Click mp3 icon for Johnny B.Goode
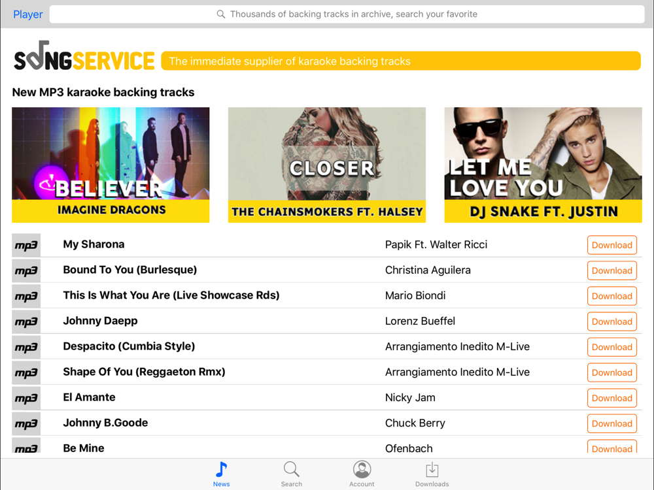Image resolution: width=654 pixels, height=490 pixels. [26, 423]
